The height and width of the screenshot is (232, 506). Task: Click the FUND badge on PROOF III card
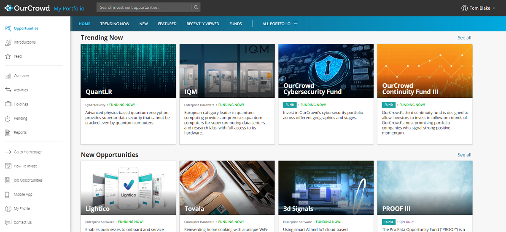coord(389,222)
